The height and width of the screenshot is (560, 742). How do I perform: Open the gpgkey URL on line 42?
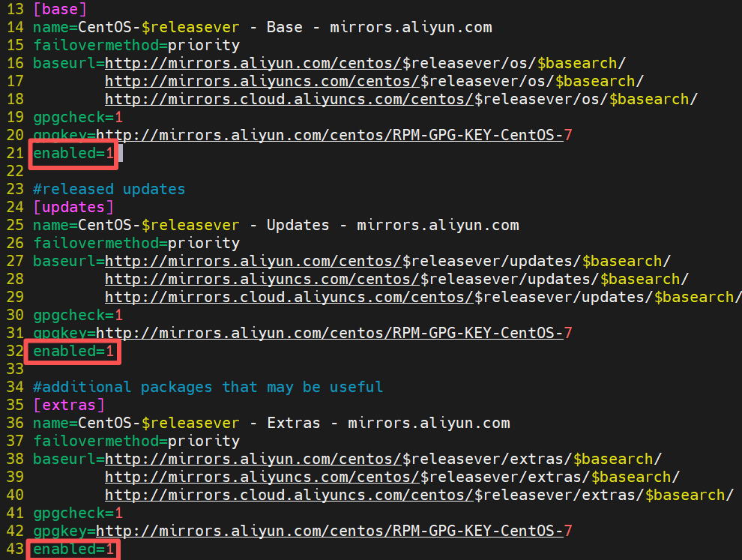click(x=334, y=531)
